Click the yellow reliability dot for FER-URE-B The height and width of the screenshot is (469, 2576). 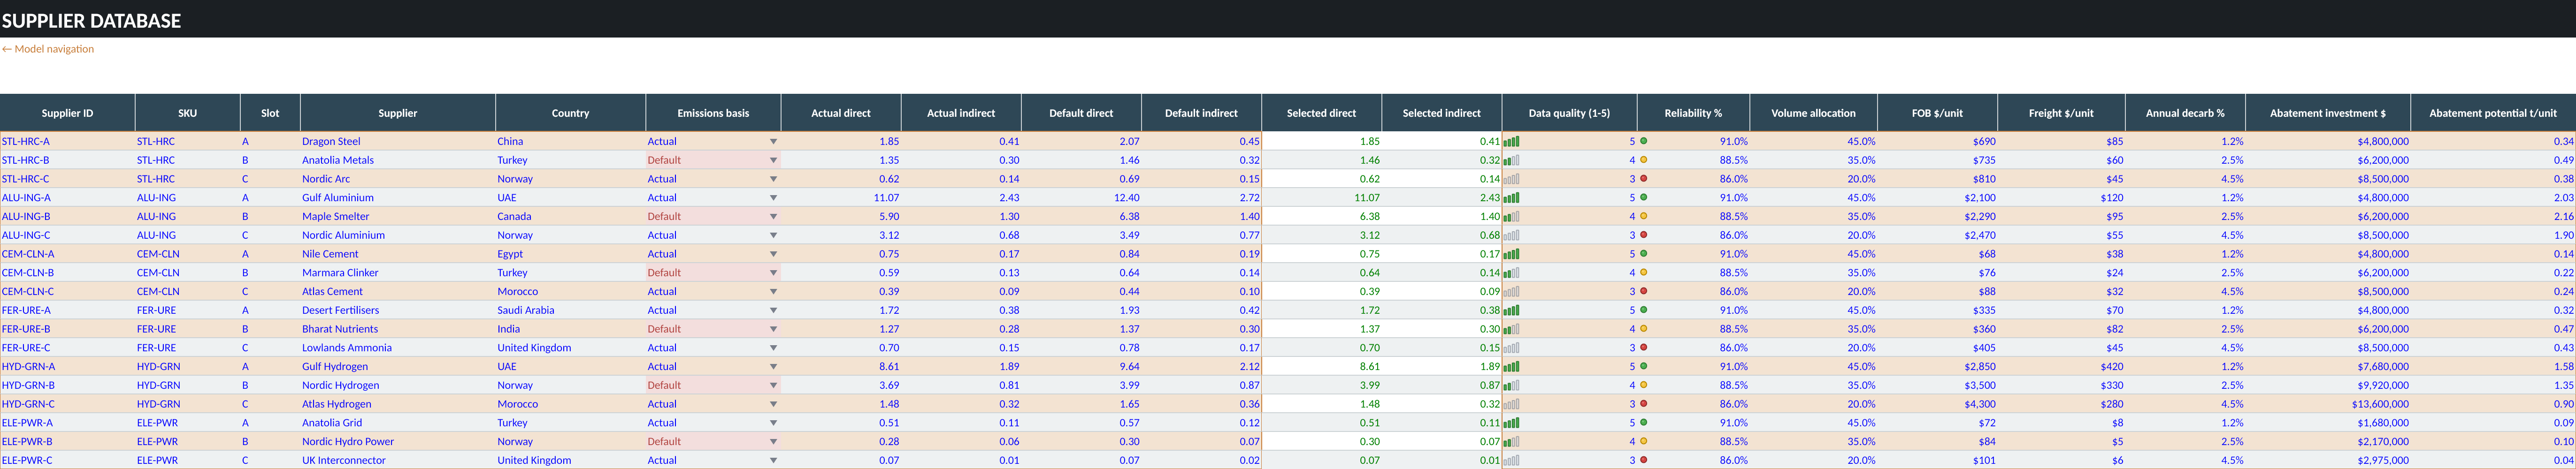pyautogui.click(x=1643, y=329)
